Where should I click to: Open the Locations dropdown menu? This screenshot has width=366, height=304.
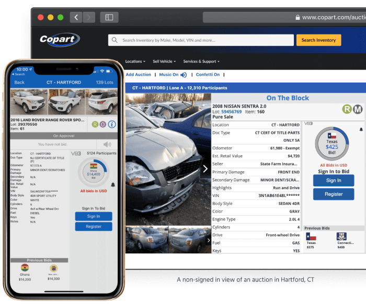click(x=135, y=61)
